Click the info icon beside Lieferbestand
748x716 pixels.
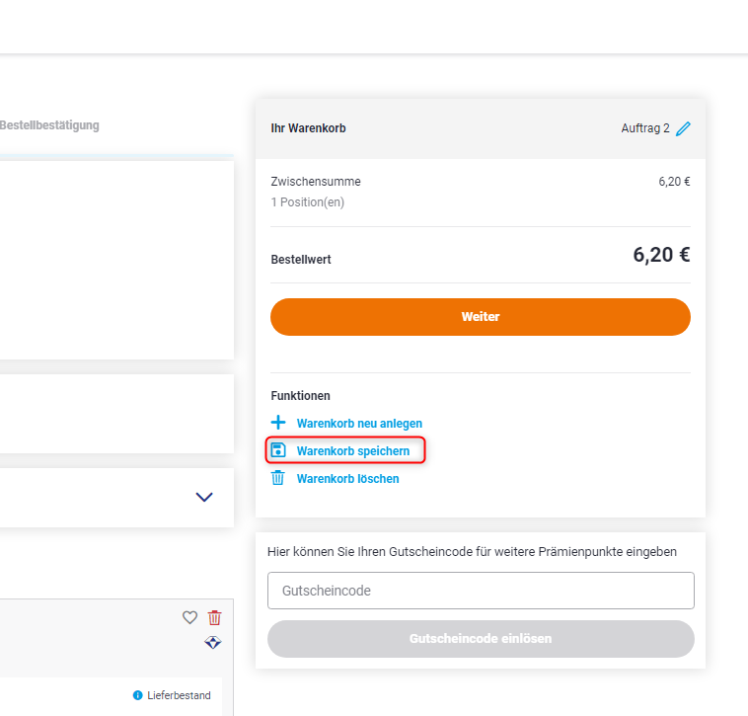(x=138, y=695)
